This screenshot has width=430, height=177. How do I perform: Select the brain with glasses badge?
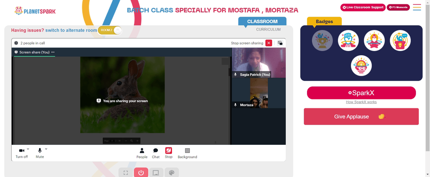(x=361, y=66)
